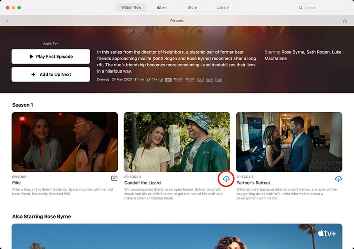Open Gandalf the Lizard episode thumbnail

pyautogui.click(x=177, y=142)
